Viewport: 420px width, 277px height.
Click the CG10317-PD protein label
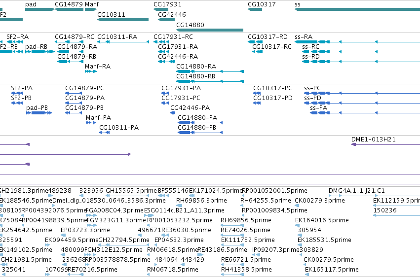click(273, 98)
